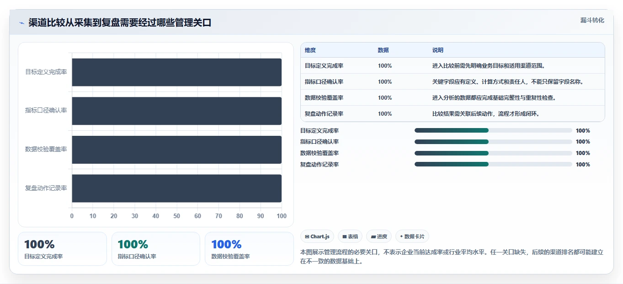Click the 说明 column header

click(438, 50)
